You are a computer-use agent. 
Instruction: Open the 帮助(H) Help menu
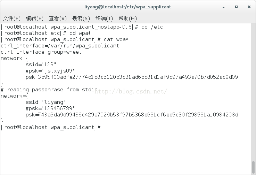point(127,18)
